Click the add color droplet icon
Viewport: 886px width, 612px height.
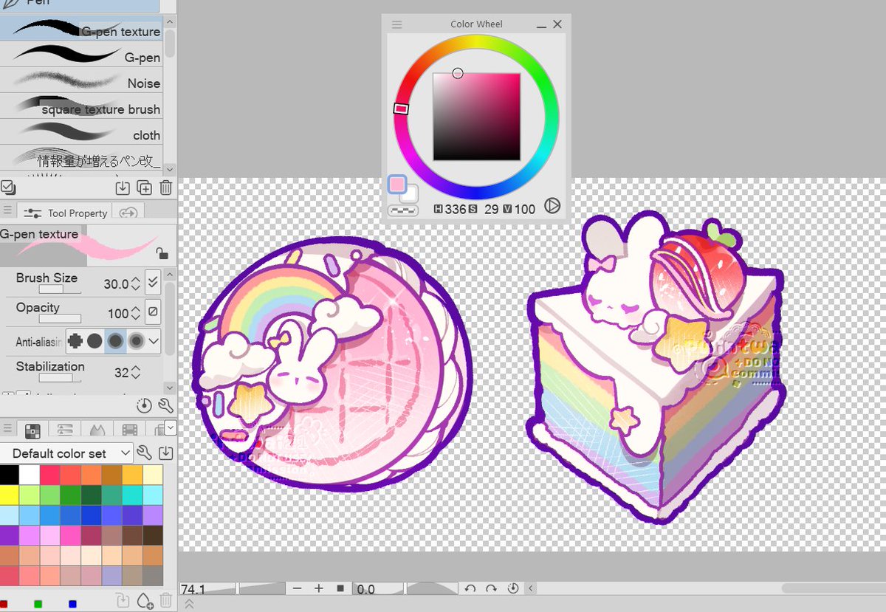145,601
